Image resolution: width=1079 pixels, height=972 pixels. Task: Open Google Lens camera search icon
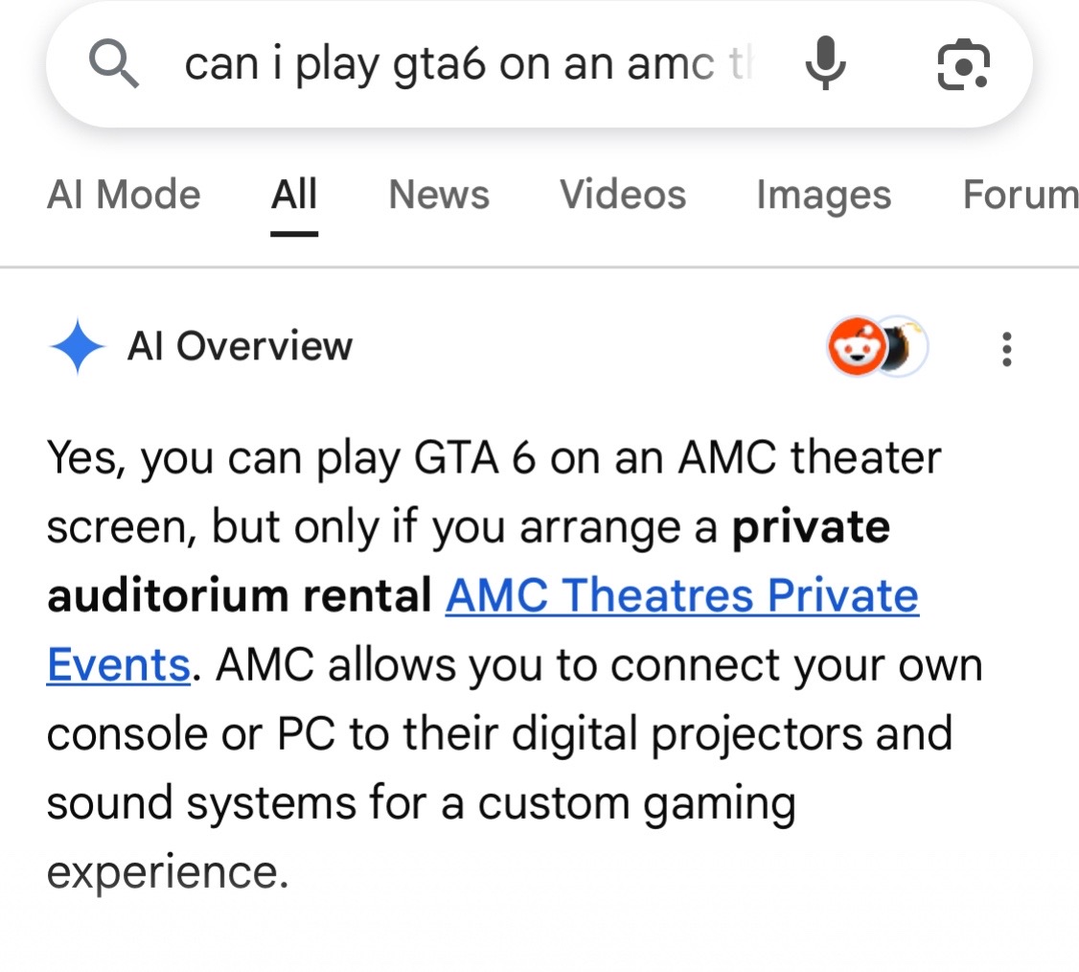[963, 65]
